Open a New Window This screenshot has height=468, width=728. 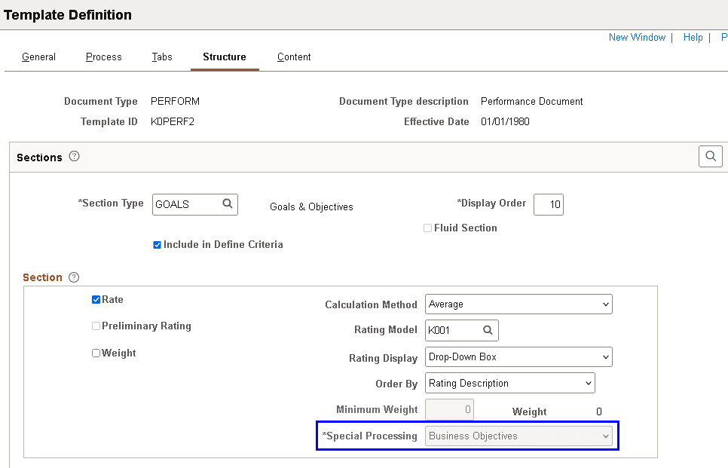pos(637,37)
